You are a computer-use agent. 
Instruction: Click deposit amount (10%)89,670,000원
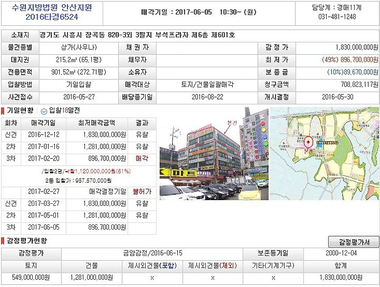[x=353, y=72]
